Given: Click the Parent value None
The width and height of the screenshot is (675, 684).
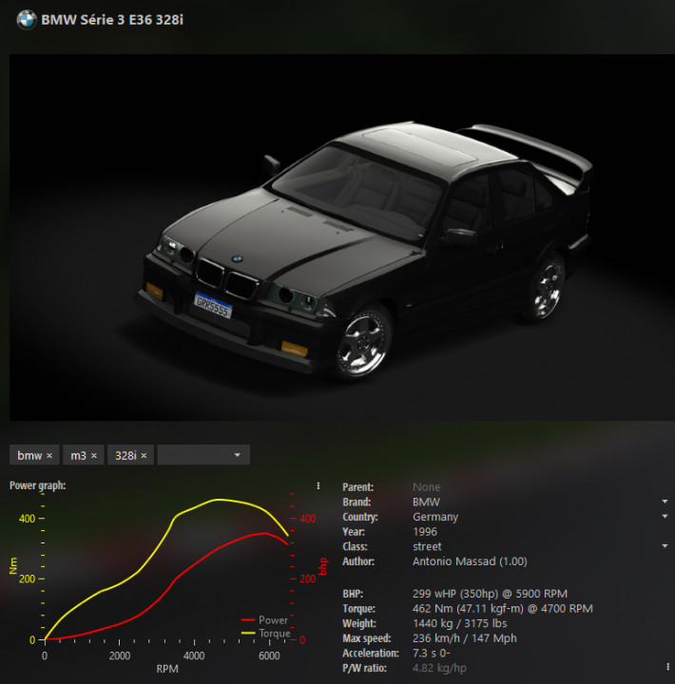Looking at the screenshot, I should pos(427,487).
